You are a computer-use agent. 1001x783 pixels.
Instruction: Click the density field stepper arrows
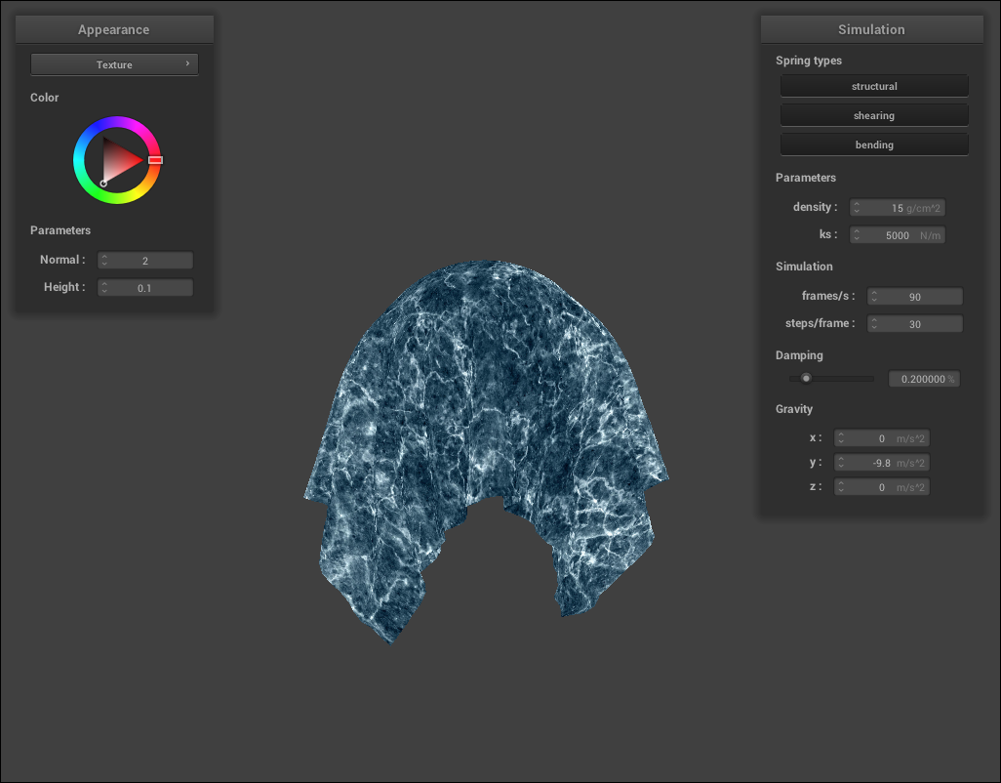click(857, 208)
